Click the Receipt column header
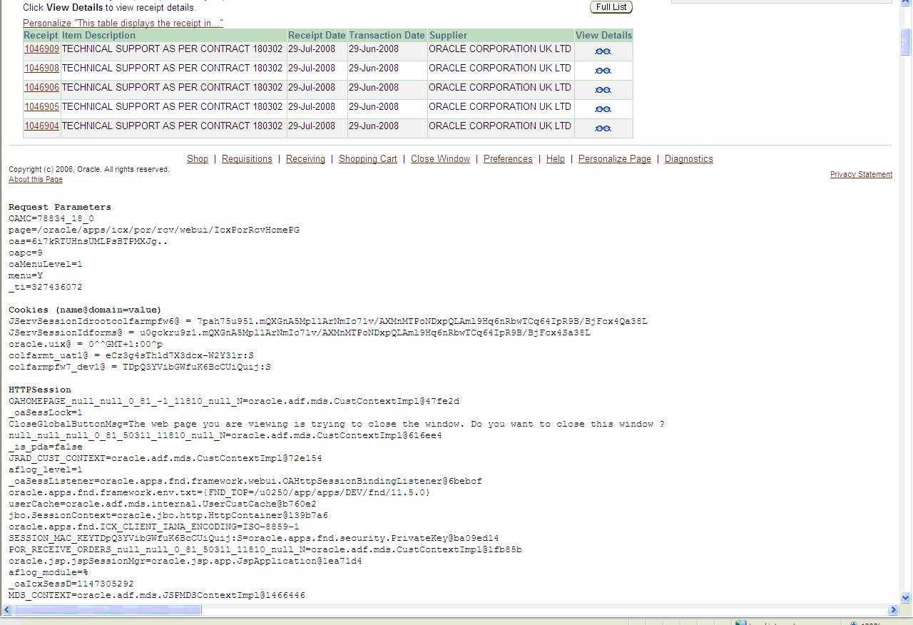Screen dimensions: 913x625 (41, 35)
